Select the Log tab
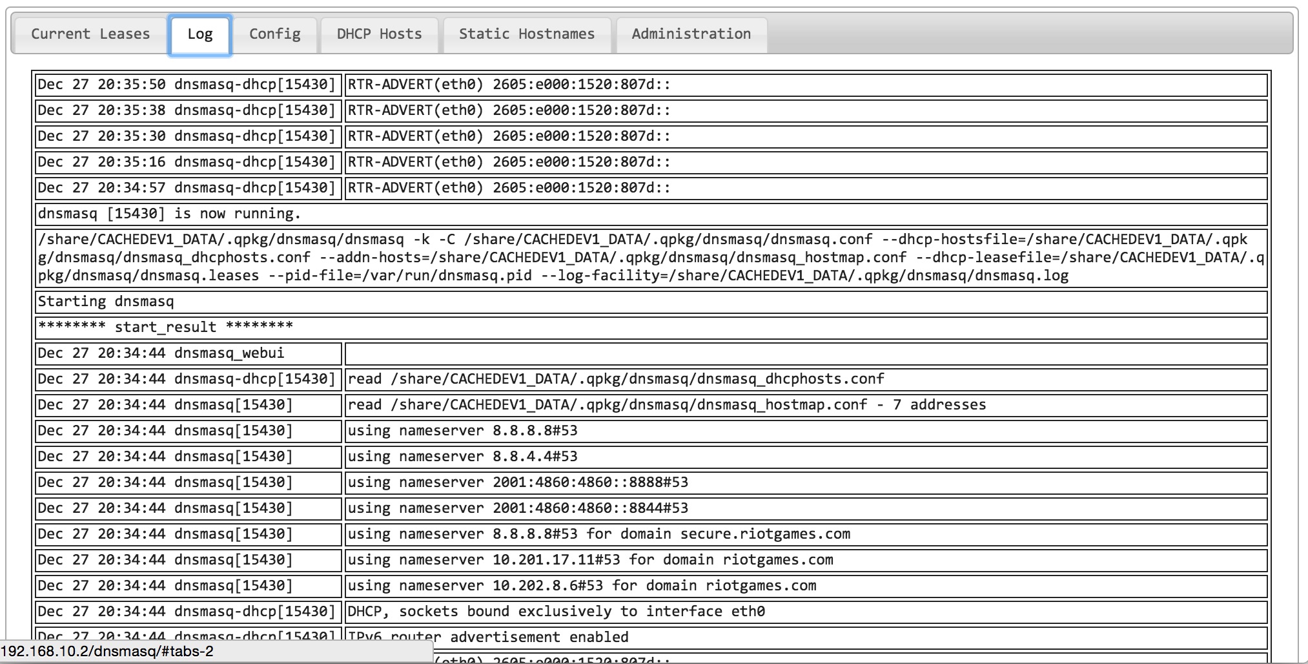Image resolution: width=1308 pixels, height=664 pixels. [200, 35]
